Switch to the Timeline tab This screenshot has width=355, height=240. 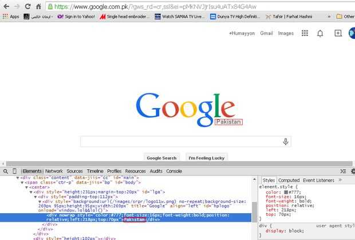pyautogui.click(x=95, y=171)
